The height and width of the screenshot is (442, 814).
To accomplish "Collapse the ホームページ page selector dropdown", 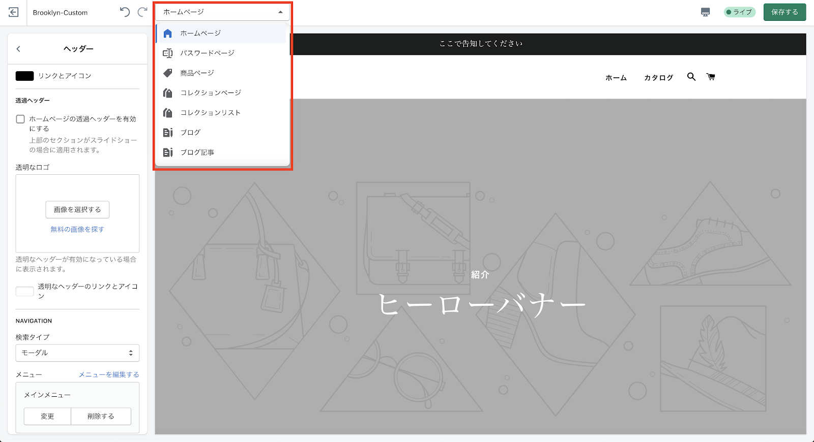I will [222, 12].
